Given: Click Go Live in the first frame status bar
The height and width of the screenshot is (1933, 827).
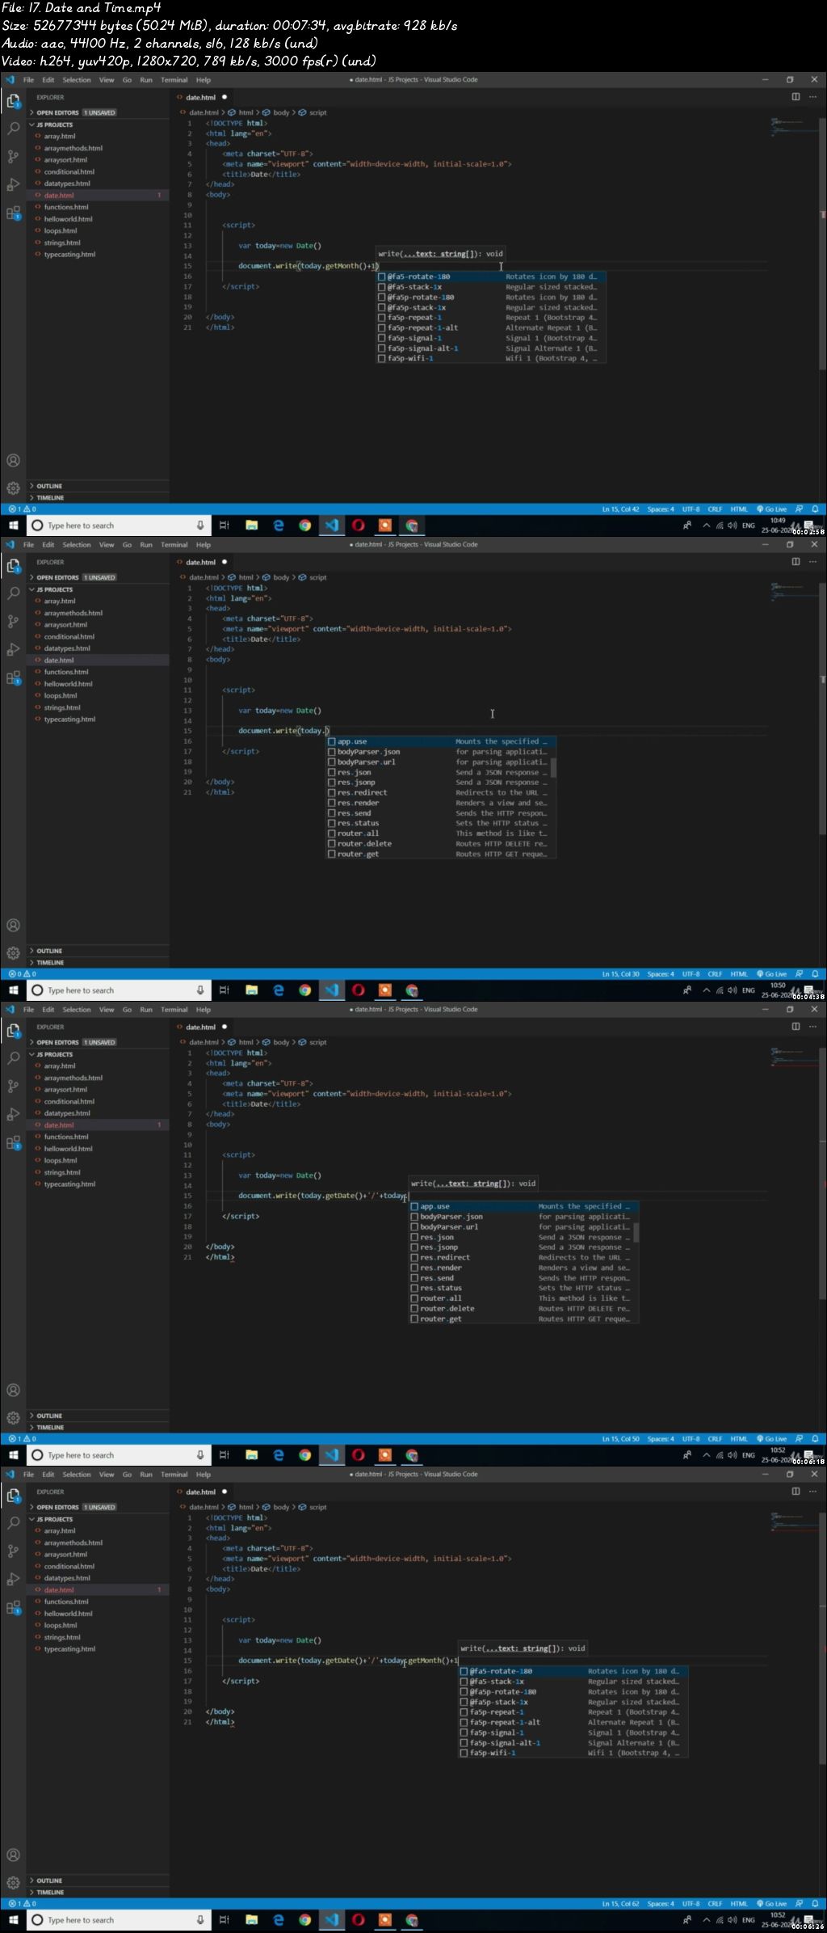Looking at the screenshot, I should pos(772,509).
